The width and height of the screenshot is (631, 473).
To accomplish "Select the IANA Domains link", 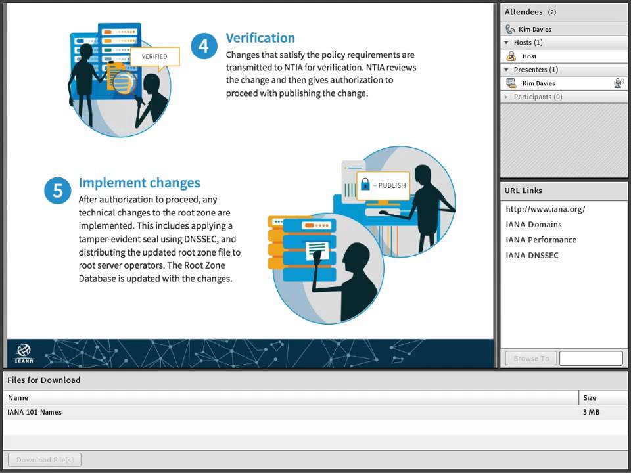I will (534, 225).
